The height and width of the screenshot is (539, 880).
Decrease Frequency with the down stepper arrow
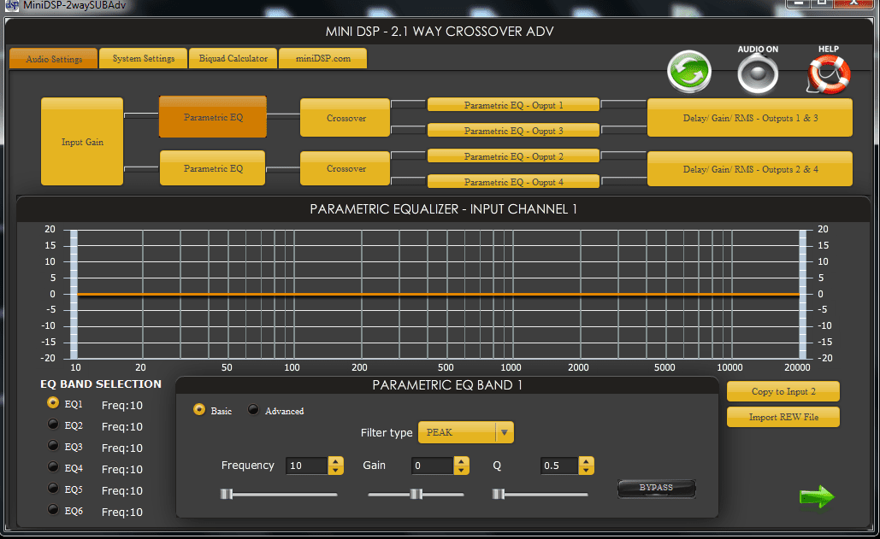point(335,470)
